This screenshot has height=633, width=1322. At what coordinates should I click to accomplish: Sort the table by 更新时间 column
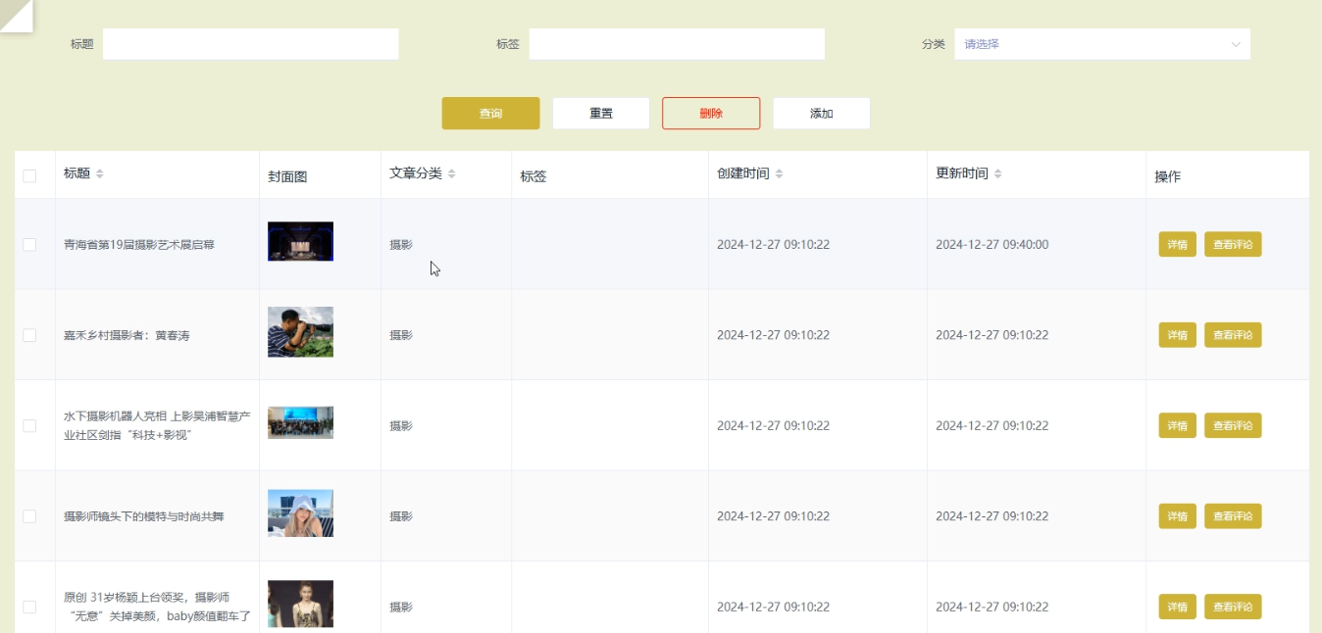[x=997, y=173]
